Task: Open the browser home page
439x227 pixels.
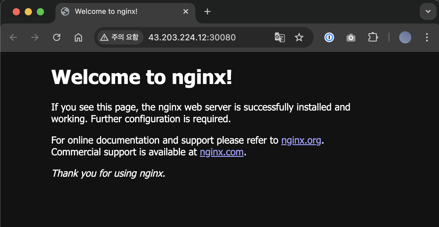Action: (78, 37)
